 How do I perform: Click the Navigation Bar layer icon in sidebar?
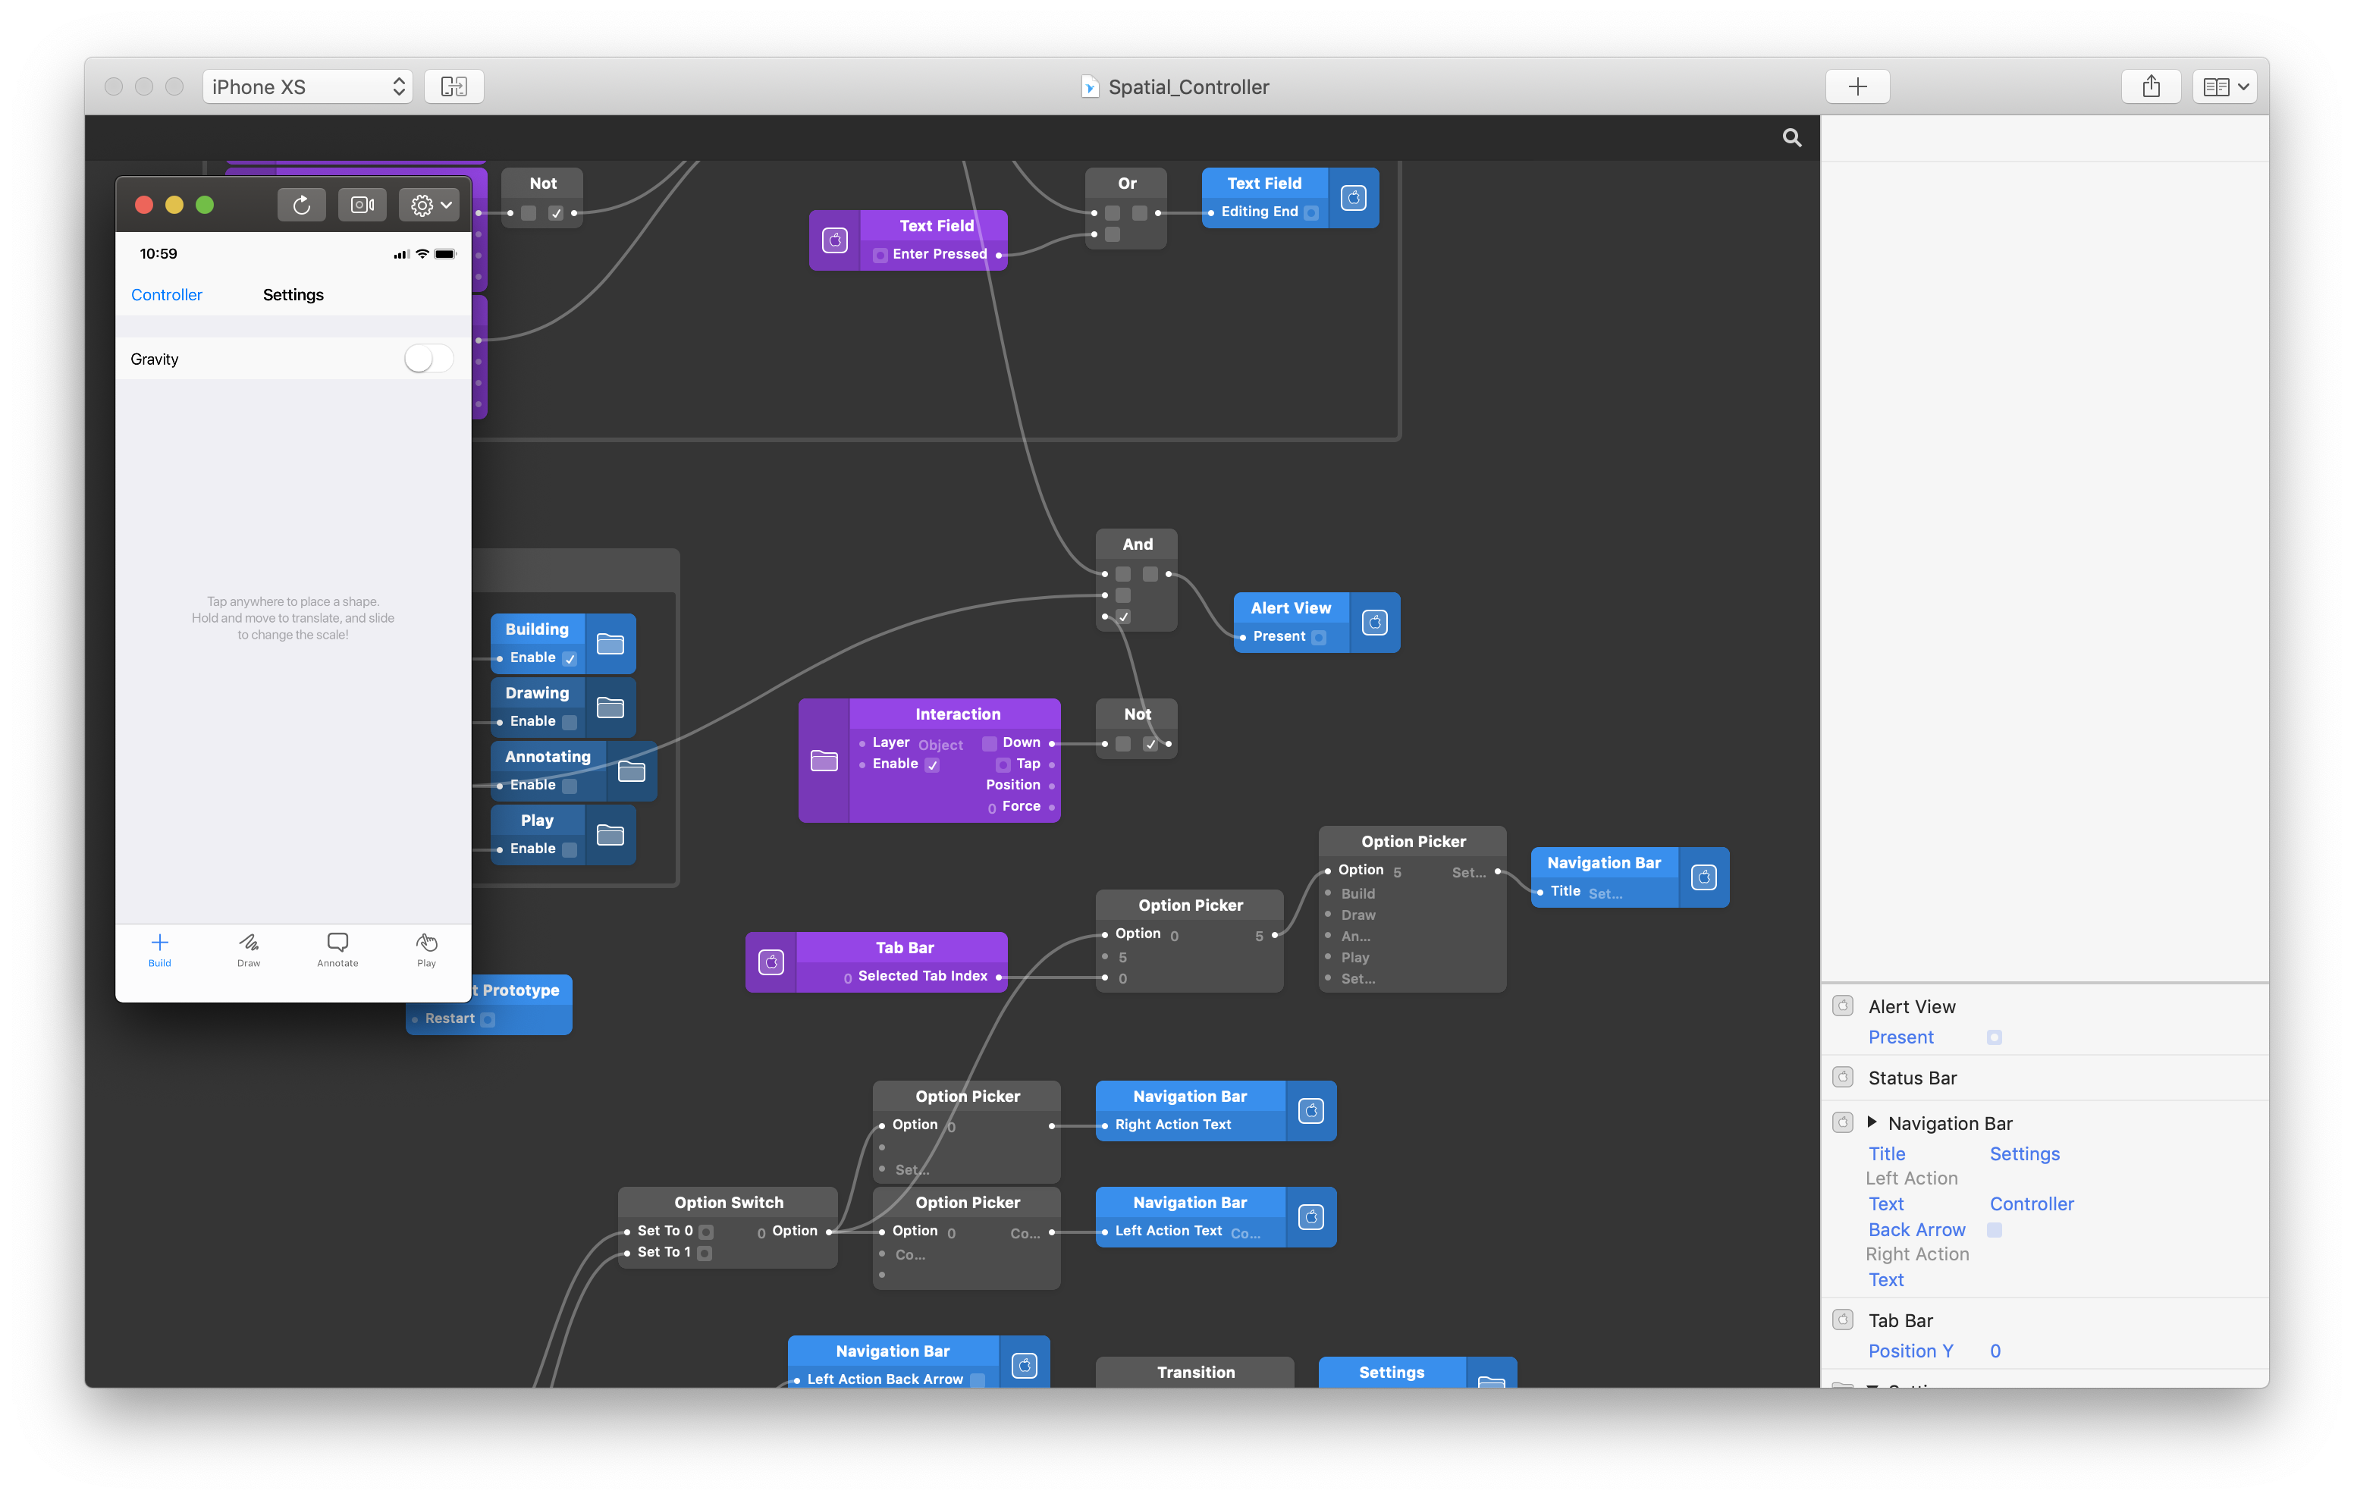click(1843, 1122)
